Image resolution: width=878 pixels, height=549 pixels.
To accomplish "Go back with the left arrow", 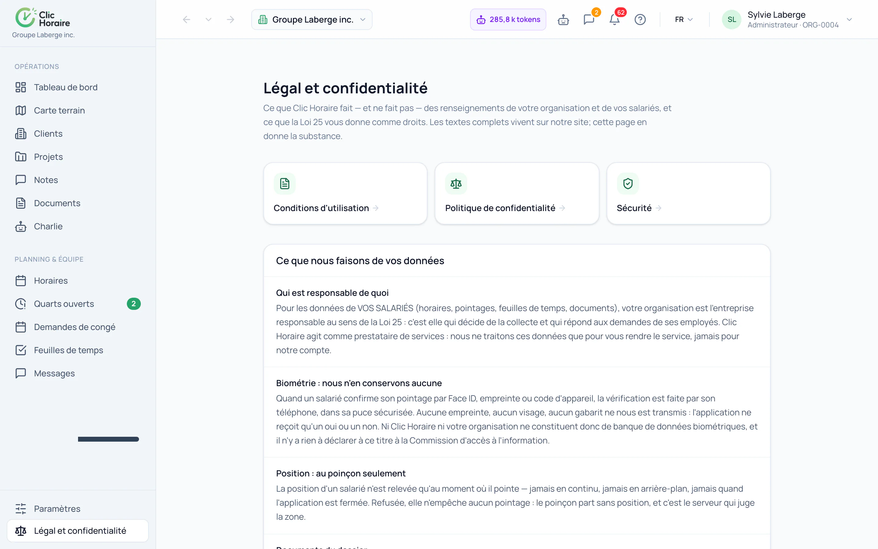I will pos(187,20).
